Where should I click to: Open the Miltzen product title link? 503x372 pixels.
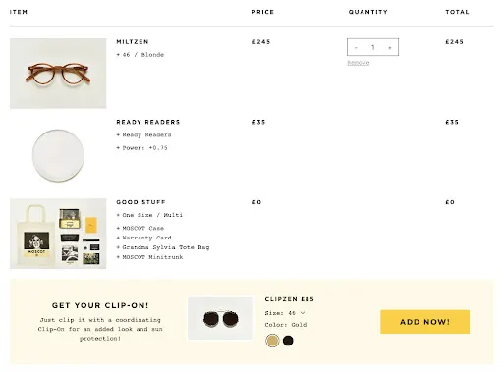click(x=133, y=42)
